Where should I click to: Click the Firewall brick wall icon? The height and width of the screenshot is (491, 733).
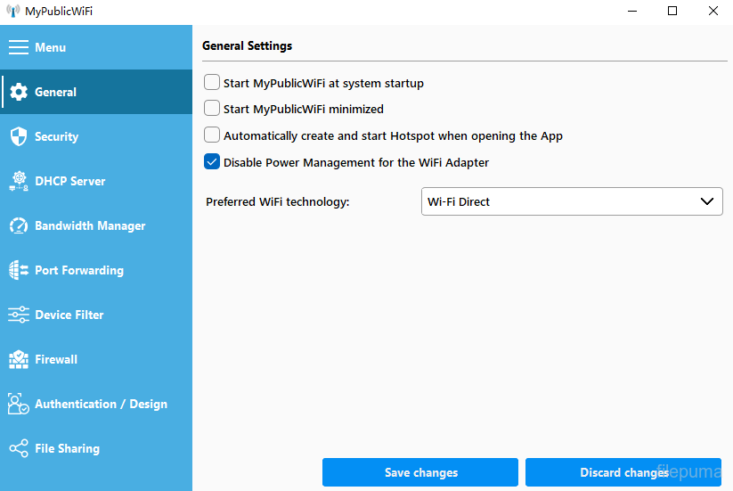coord(19,359)
